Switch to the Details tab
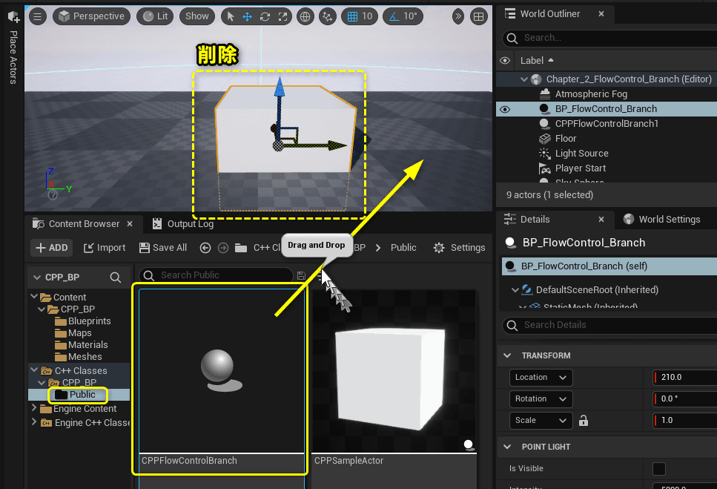 coord(535,220)
